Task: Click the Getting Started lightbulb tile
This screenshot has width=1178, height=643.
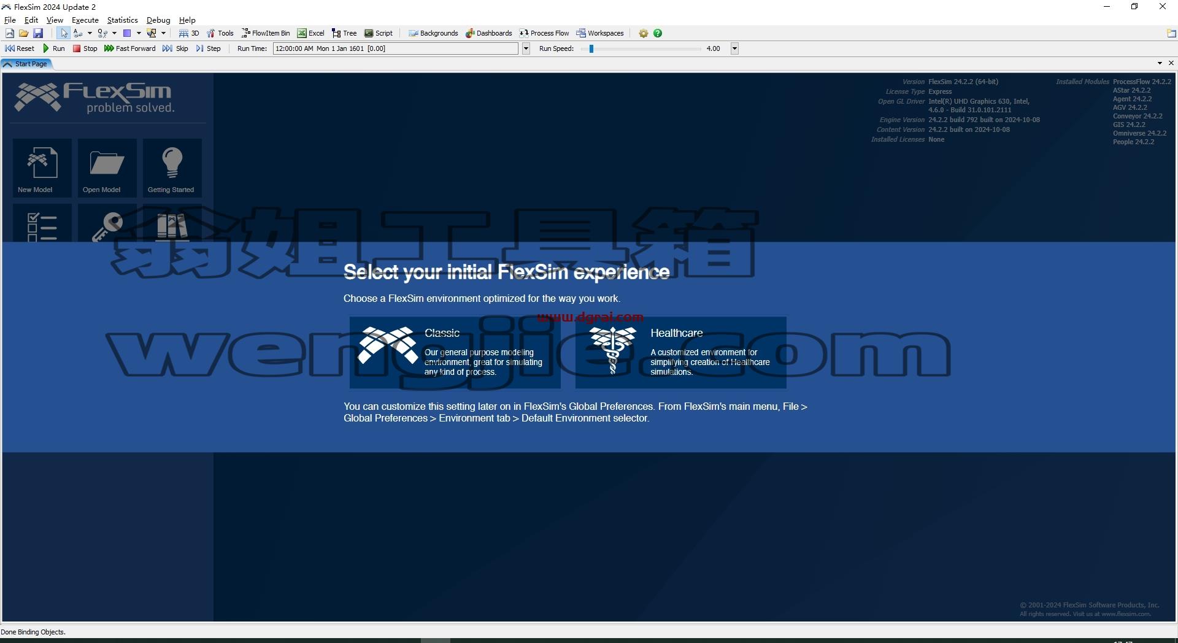Action: [x=172, y=167]
